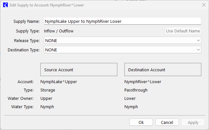Click the Inflow / Outflow supply type value

pyautogui.click(x=58, y=31)
